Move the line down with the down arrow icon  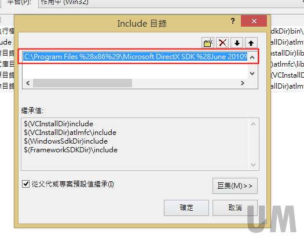(x=237, y=43)
